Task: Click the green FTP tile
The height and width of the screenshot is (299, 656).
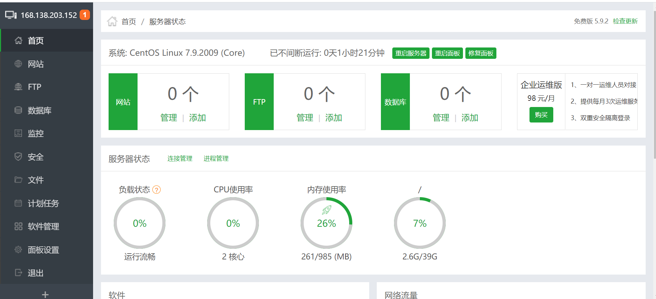Action: tap(259, 102)
